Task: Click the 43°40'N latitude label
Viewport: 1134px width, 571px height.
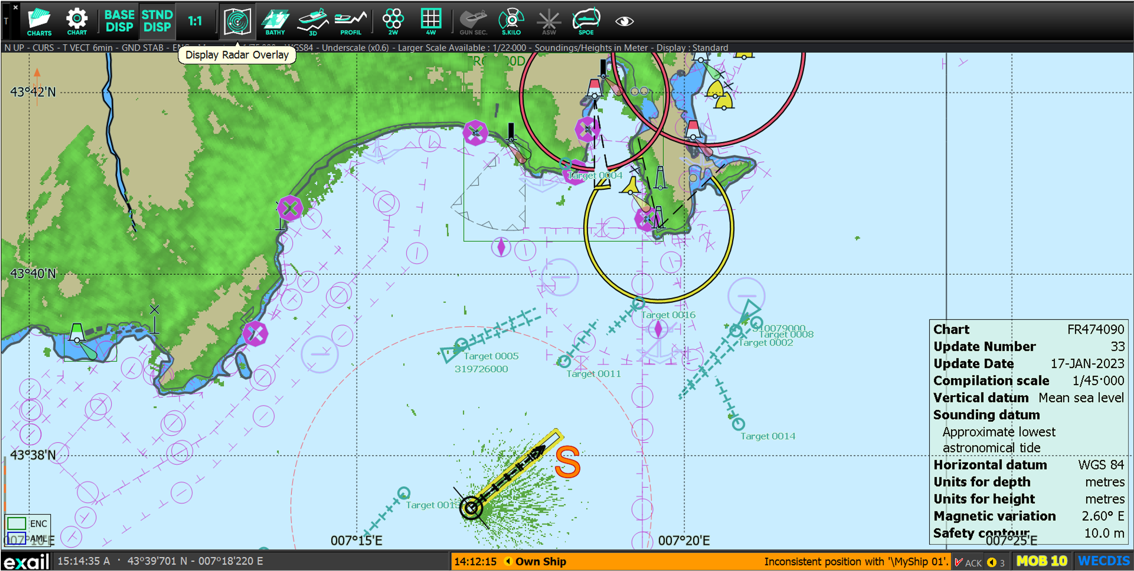Action: (33, 274)
